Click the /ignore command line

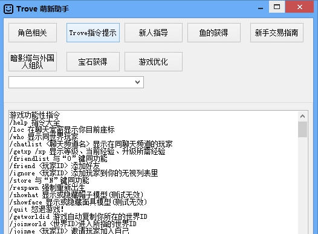[x=83, y=173]
